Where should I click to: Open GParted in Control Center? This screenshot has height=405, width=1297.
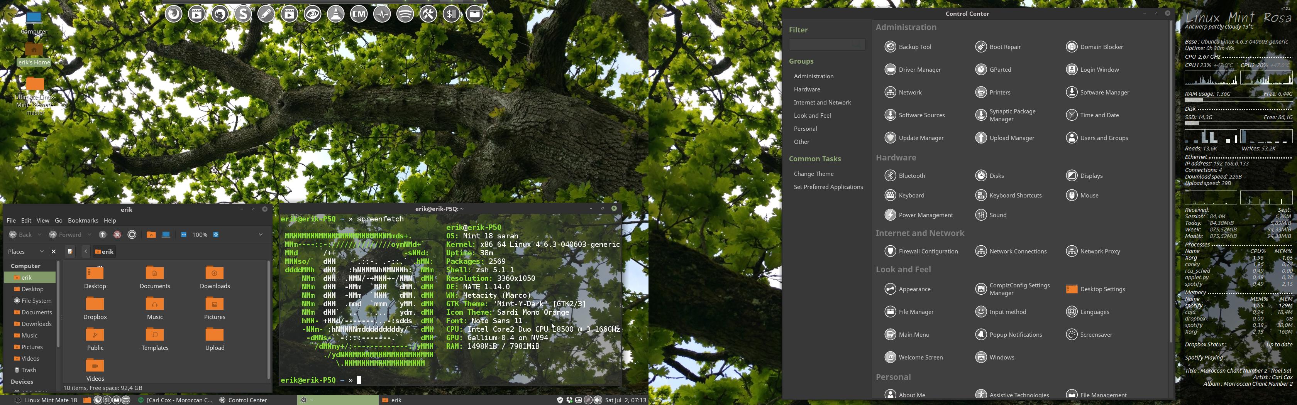click(x=993, y=69)
